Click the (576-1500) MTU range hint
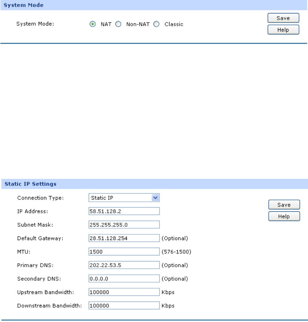The image size is (308, 322). tap(177, 252)
